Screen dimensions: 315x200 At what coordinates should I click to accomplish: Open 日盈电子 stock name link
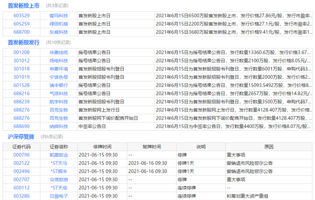pyautogui.click(x=59, y=196)
